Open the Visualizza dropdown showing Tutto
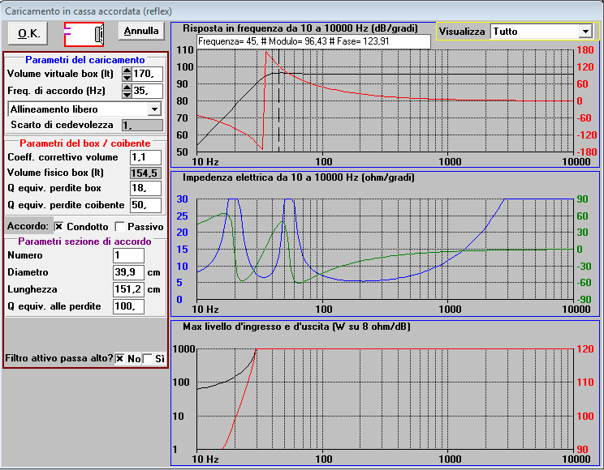The image size is (604, 470). click(585, 32)
